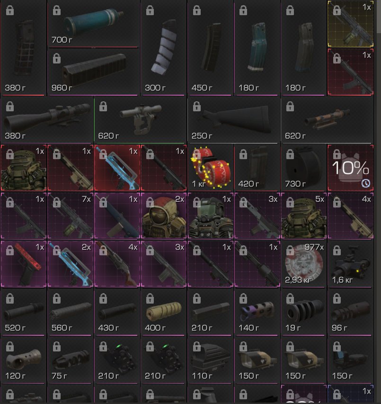
Task: Toggle lock on 380 г long scope
Action: pyautogui.click(x=10, y=107)
